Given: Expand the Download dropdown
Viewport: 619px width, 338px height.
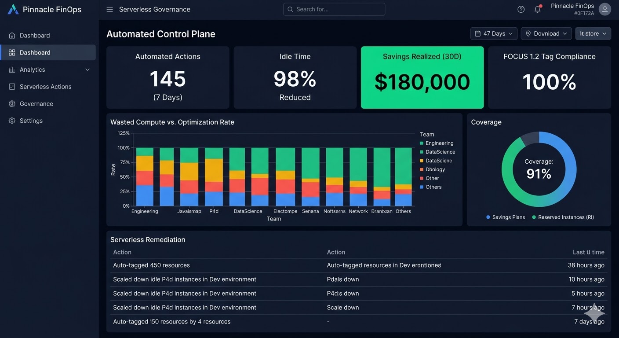Looking at the screenshot, I should pos(546,33).
